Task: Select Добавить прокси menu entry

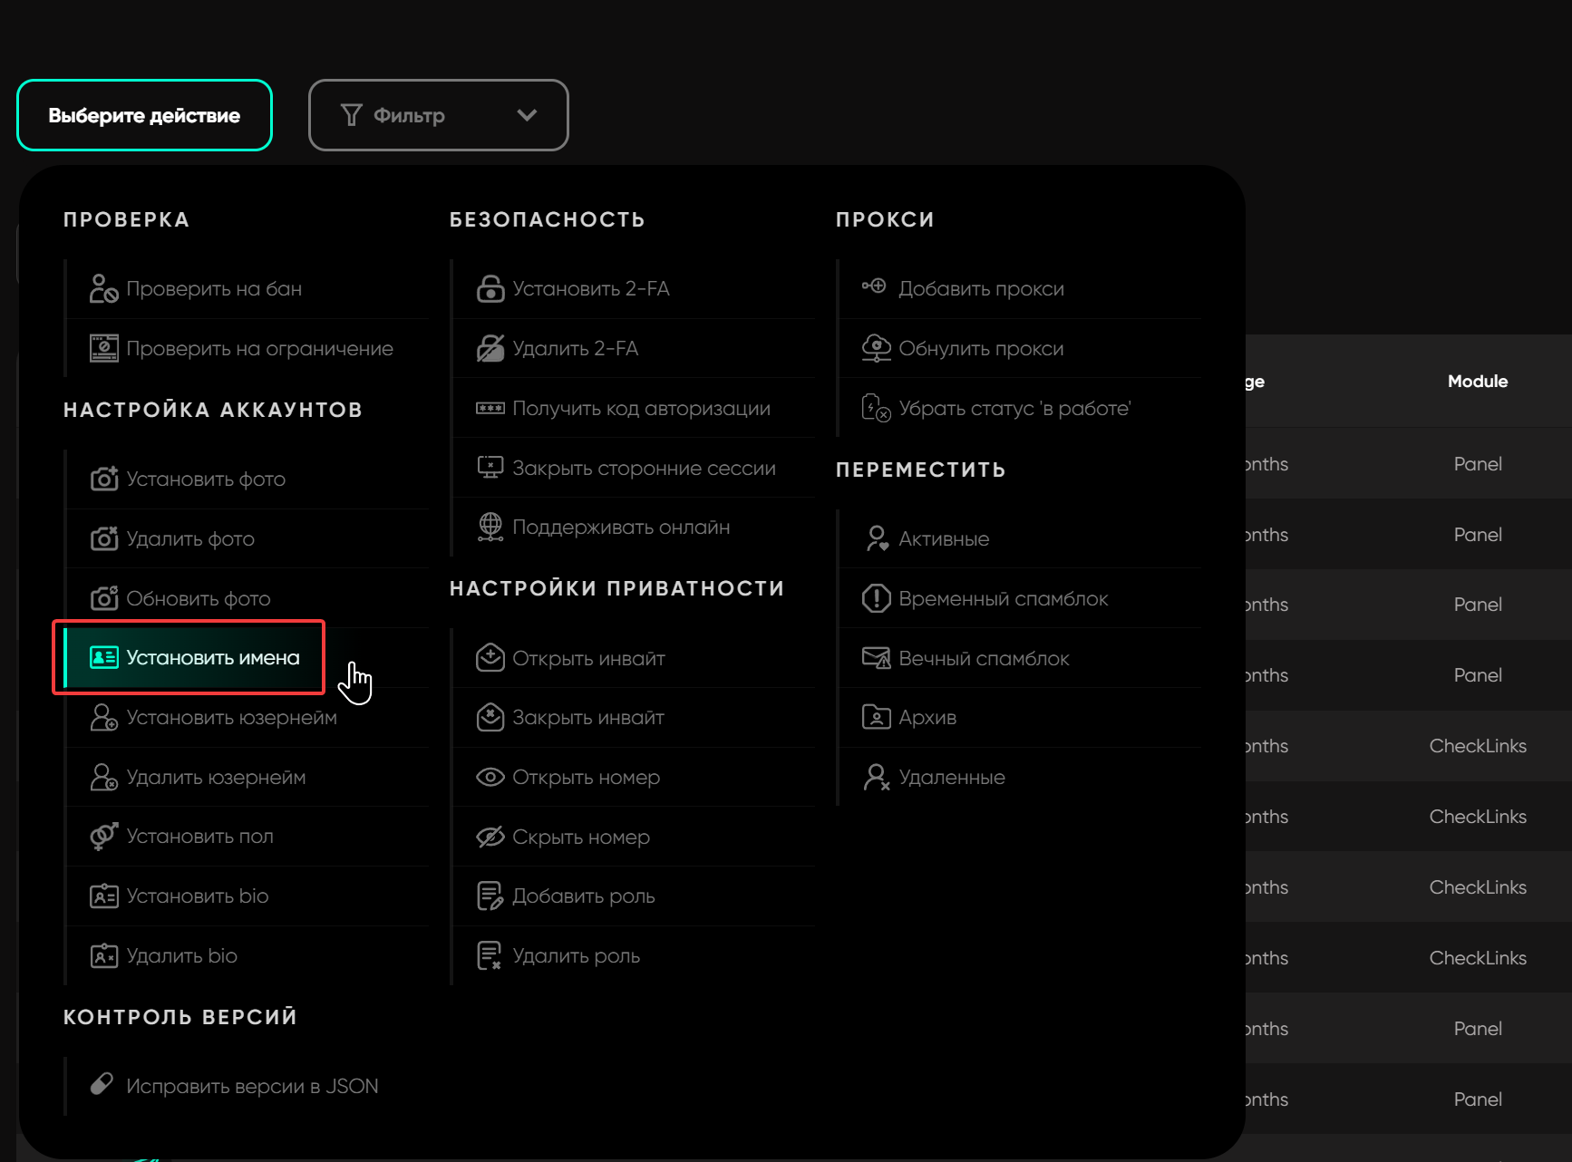Action: tap(981, 289)
